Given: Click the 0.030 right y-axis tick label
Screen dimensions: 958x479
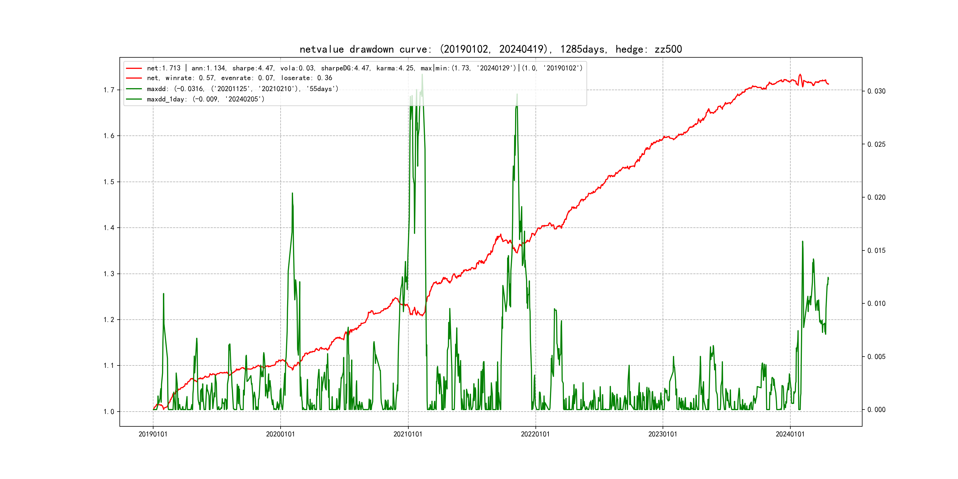Looking at the screenshot, I should 876,91.
